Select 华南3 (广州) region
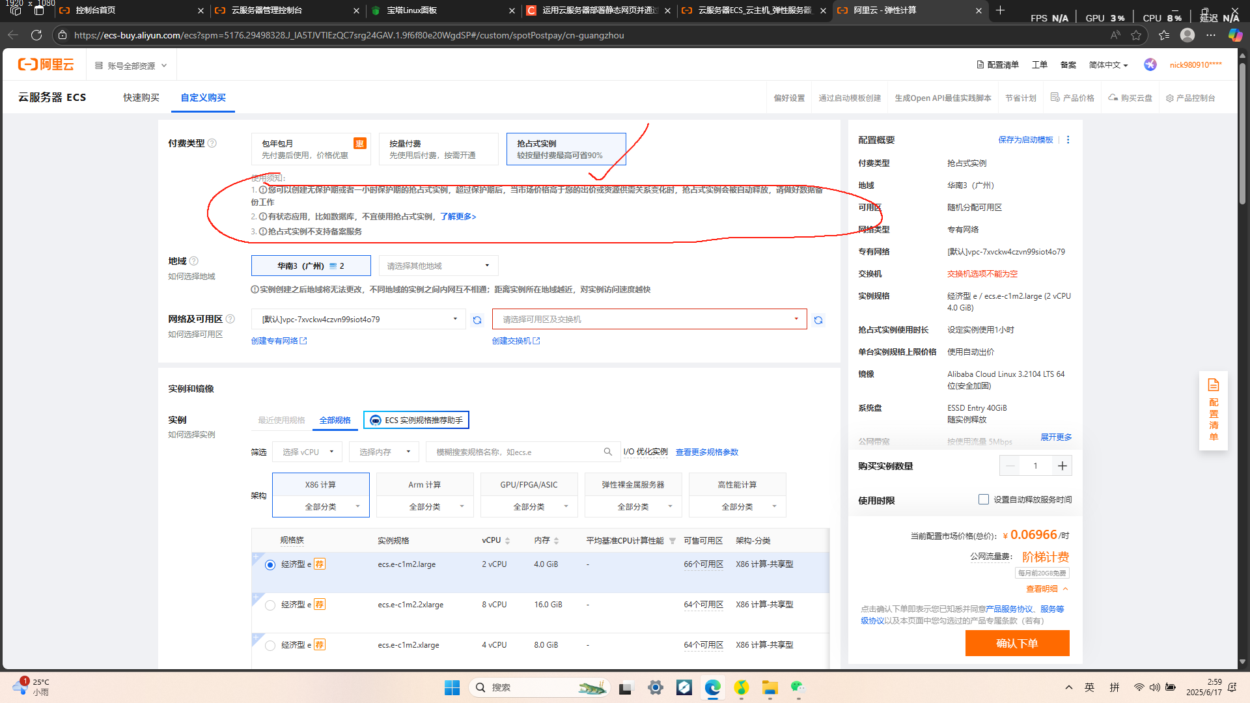The image size is (1250, 703). pyautogui.click(x=311, y=266)
